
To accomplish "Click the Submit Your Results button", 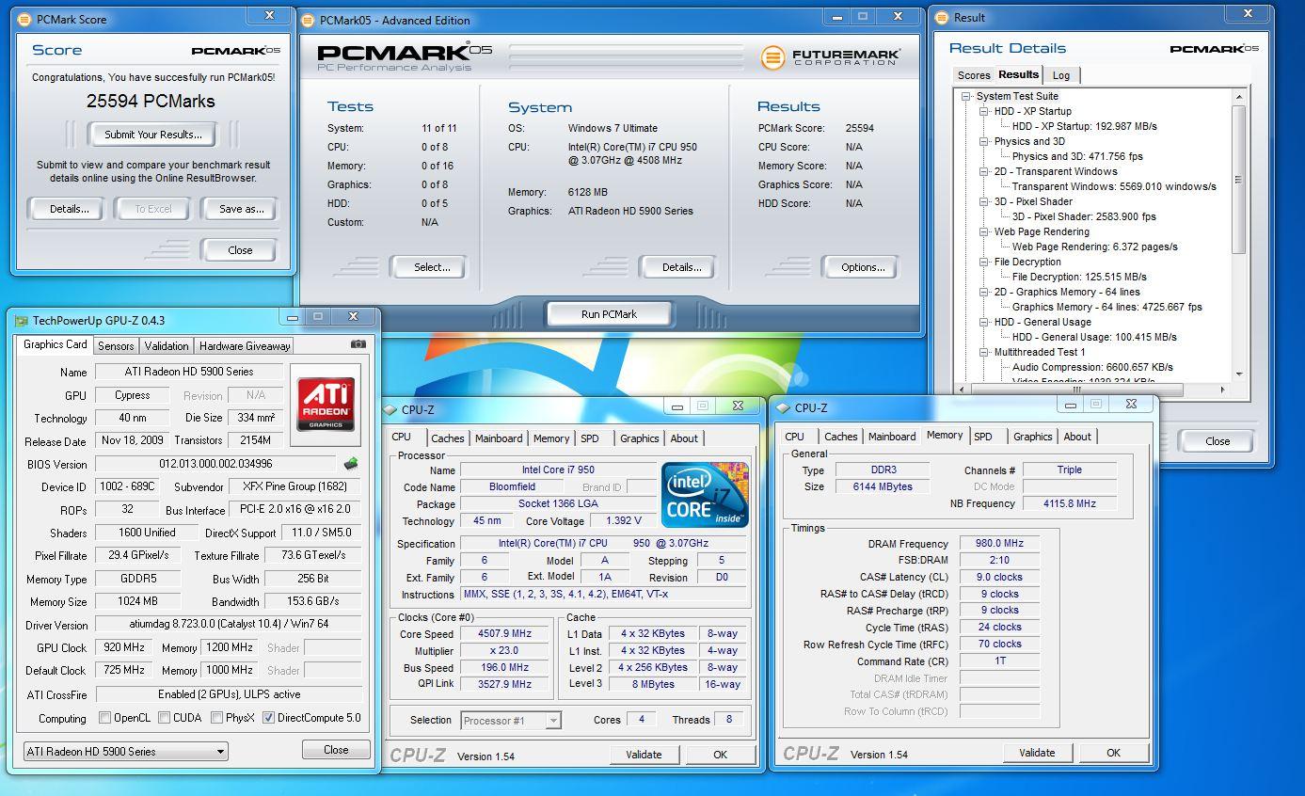I will pyautogui.click(x=152, y=135).
